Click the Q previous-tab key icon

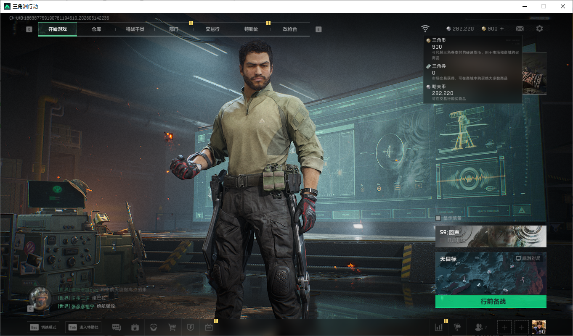click(x=29, y=29)
